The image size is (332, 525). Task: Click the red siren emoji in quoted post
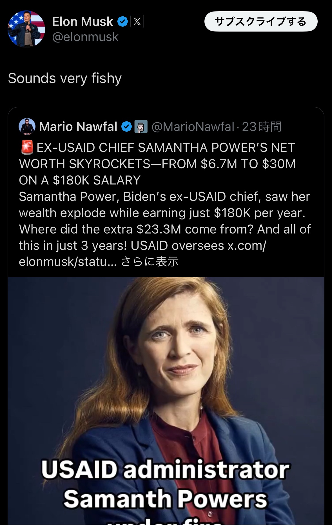pyautogui.click(x=27, y=148)
